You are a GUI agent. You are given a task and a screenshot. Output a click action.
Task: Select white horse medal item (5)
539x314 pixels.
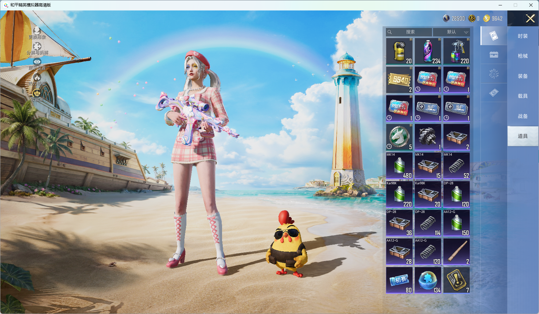click(x=399, y=137)
